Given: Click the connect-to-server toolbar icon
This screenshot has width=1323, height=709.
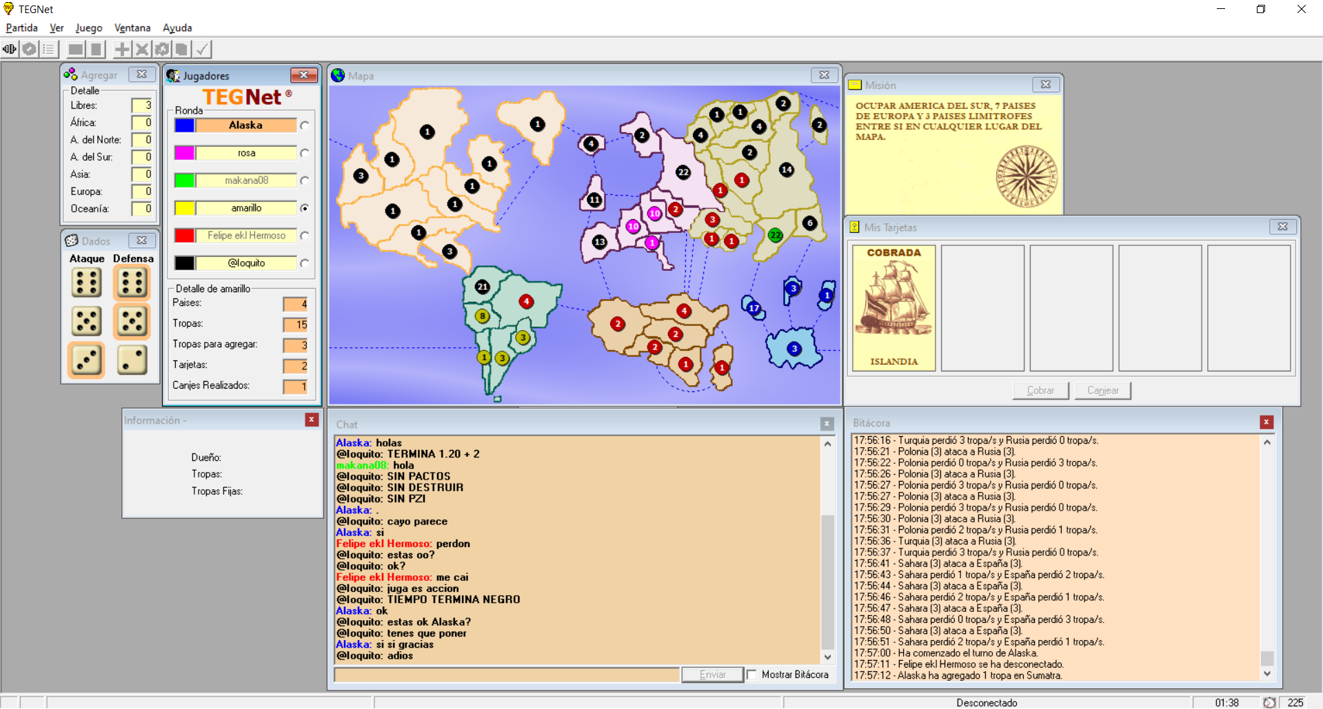Looking at the screenshot, I should click(x=10, y=49).
